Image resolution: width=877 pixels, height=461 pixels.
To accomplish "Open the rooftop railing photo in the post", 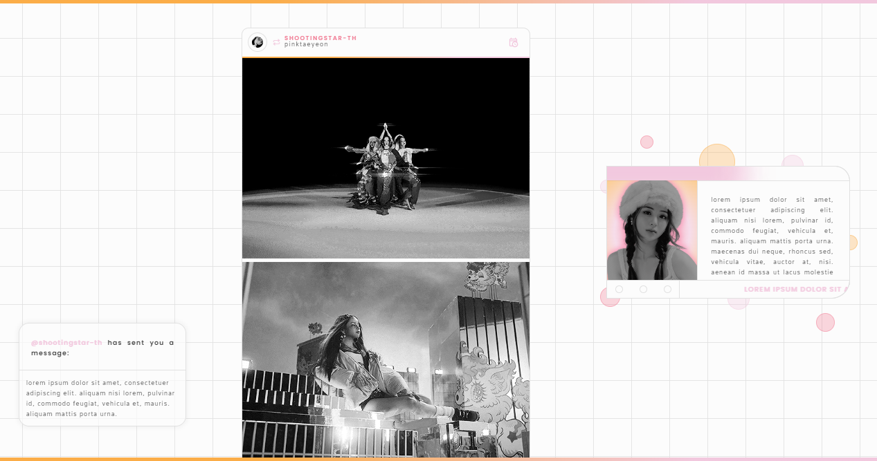I will tap(386, 359).
